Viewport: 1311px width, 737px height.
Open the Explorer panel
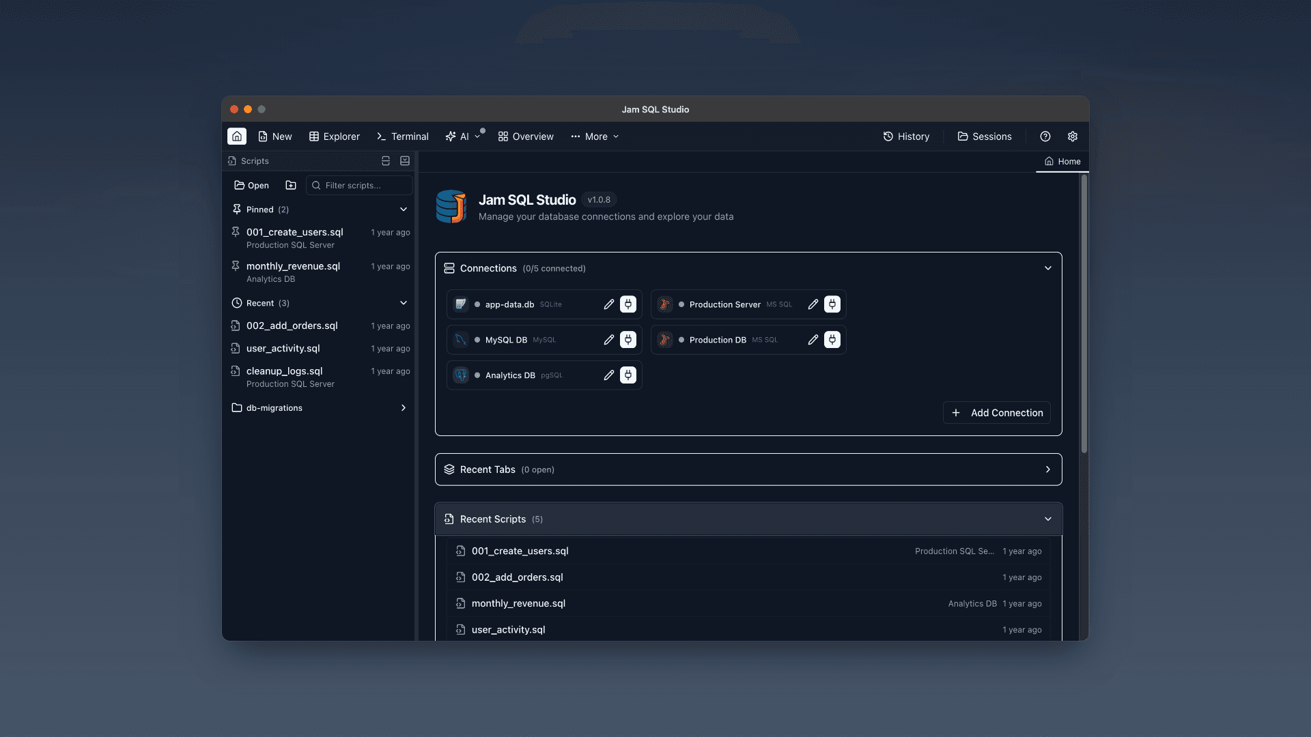tap(334, 136)
